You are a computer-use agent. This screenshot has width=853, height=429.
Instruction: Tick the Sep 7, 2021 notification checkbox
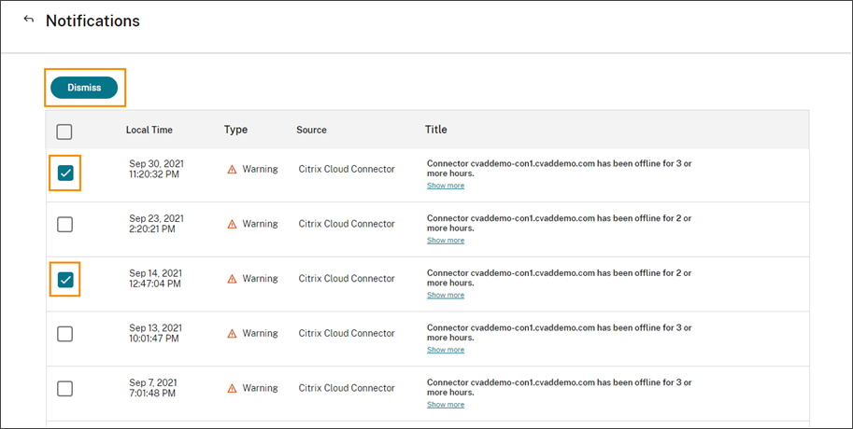[64, 388]
